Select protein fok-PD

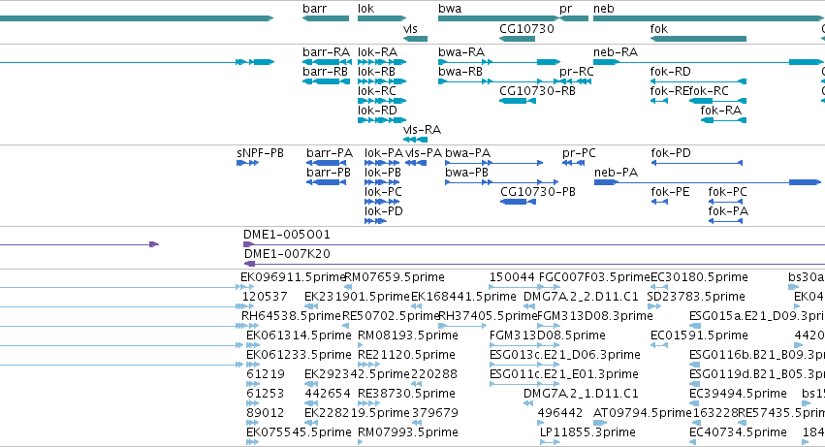pyautogui.click(x=671, y=153)
